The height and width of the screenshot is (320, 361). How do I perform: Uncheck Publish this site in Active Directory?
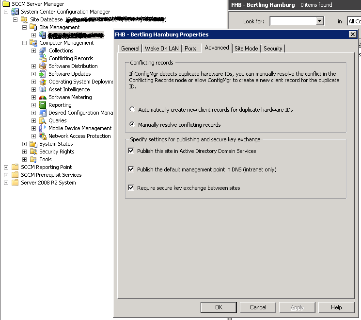point(131,151)
